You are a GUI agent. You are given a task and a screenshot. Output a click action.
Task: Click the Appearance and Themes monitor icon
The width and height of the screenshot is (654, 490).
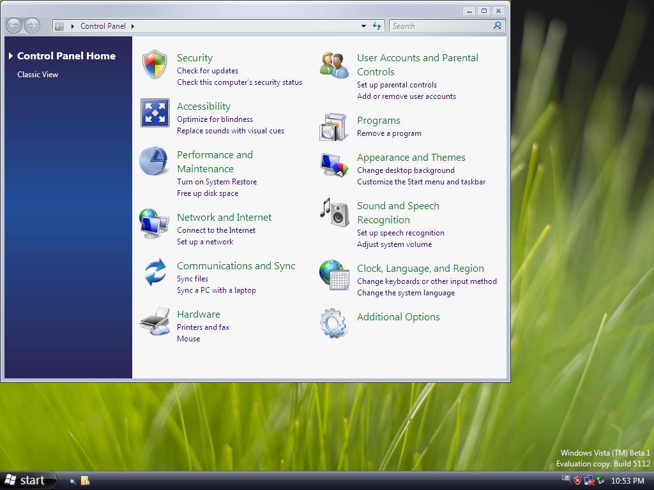[x=334, y=165]
